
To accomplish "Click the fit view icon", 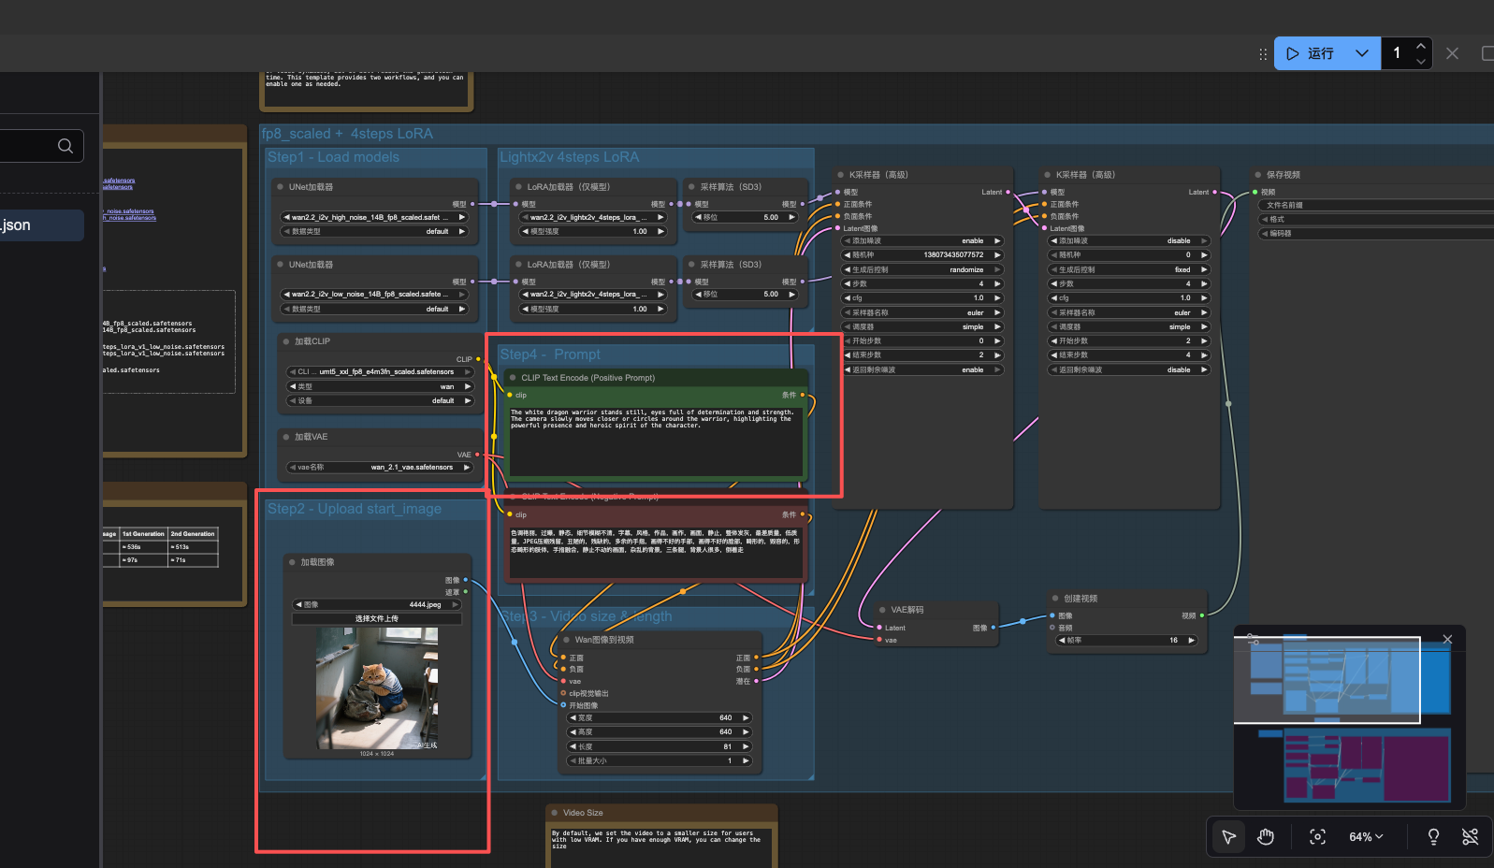I will click(x=1317, y=837).
